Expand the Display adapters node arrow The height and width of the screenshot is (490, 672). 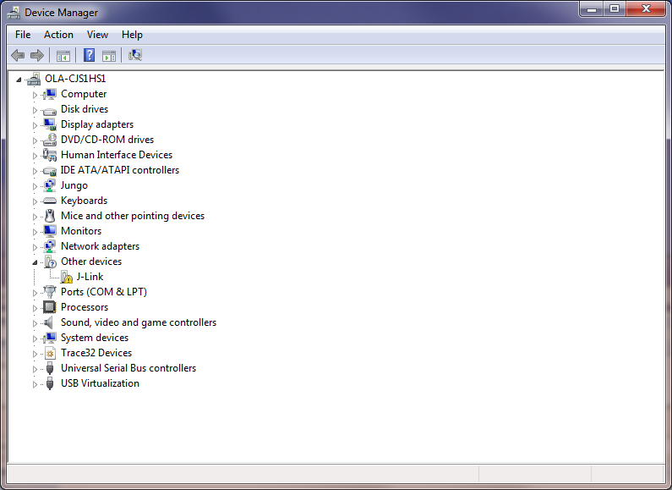click(x=35, y=125)
